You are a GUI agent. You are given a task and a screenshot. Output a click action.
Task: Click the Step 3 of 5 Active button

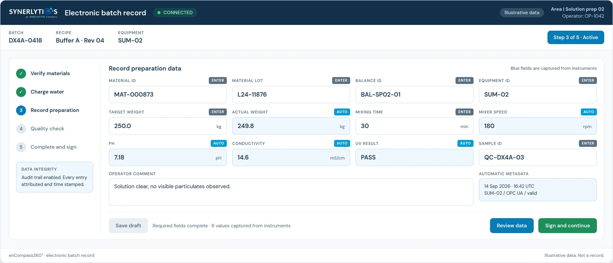tap(575, 37)
